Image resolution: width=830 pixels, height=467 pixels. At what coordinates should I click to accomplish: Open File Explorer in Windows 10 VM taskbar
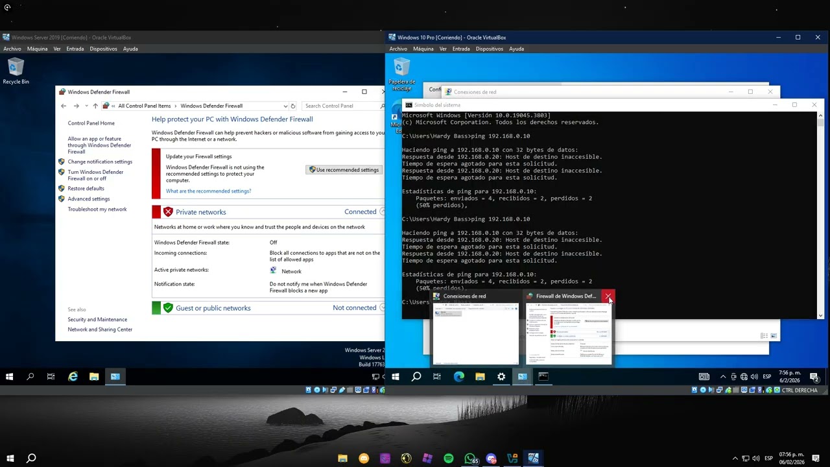click(480, 376)
